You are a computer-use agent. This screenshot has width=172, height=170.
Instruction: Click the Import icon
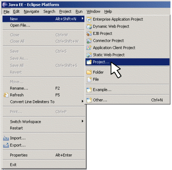pyautogui.click(x=6, y=138)
